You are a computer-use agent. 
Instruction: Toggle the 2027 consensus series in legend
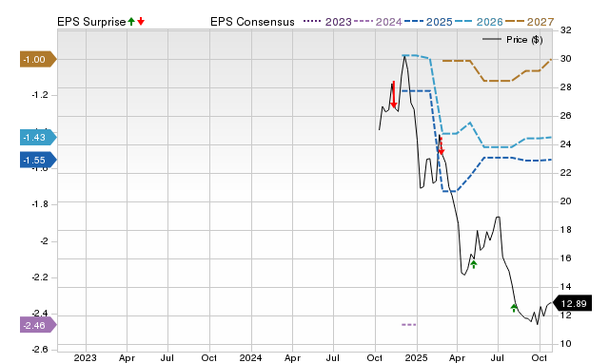click(529, 22)
